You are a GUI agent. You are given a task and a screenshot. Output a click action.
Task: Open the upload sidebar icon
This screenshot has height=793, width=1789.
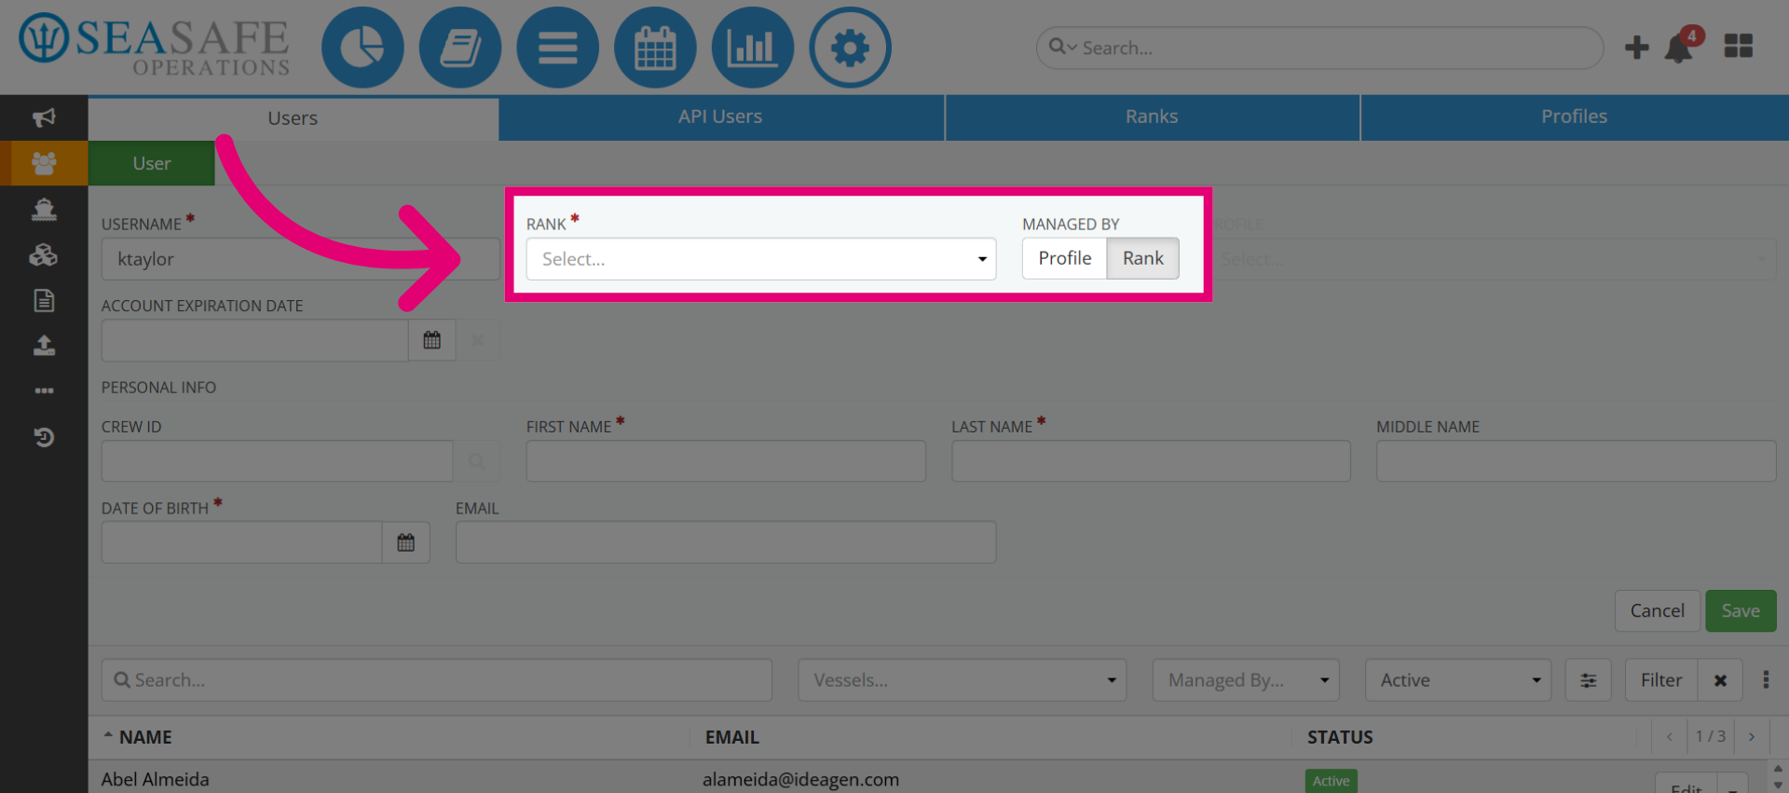(x=44, y=346)
